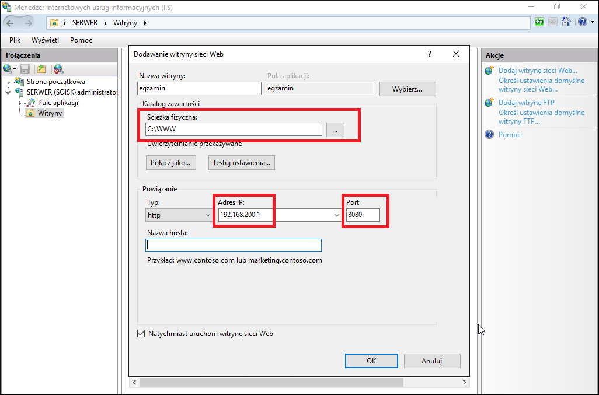Click the scrollbar left arrow
The height and width of the screenshot is (395, 599).
tap(134, 382)
